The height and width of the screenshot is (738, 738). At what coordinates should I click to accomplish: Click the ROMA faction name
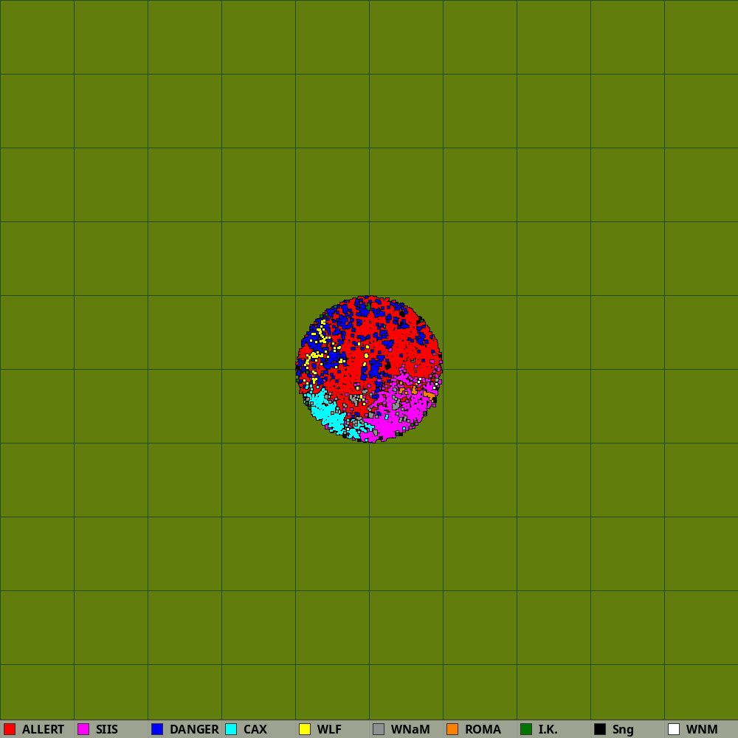(x=483, y=729)
